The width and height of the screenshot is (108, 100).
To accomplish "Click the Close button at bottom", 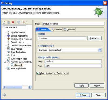I will click(x=98, y=95).
